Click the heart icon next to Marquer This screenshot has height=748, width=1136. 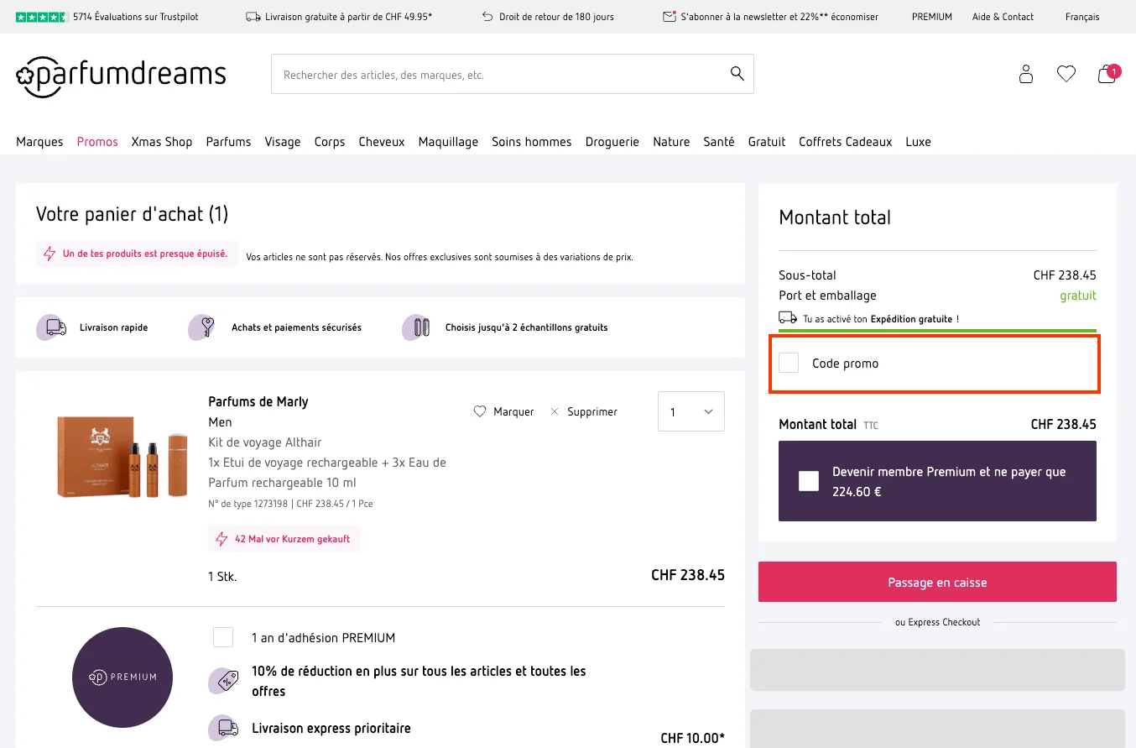480,411
